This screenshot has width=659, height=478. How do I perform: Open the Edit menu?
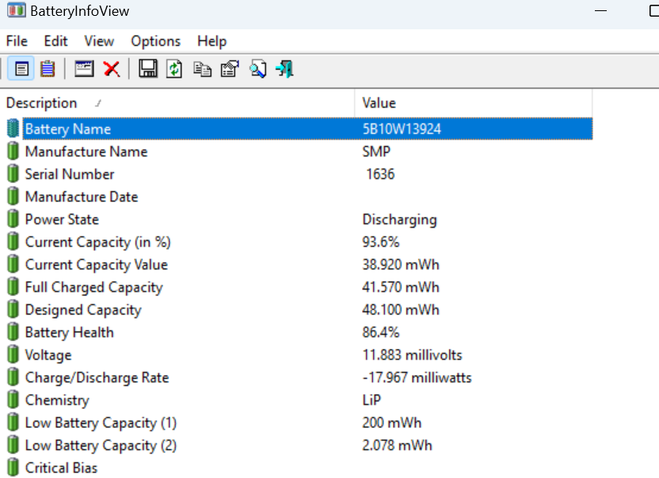point(55,41)
